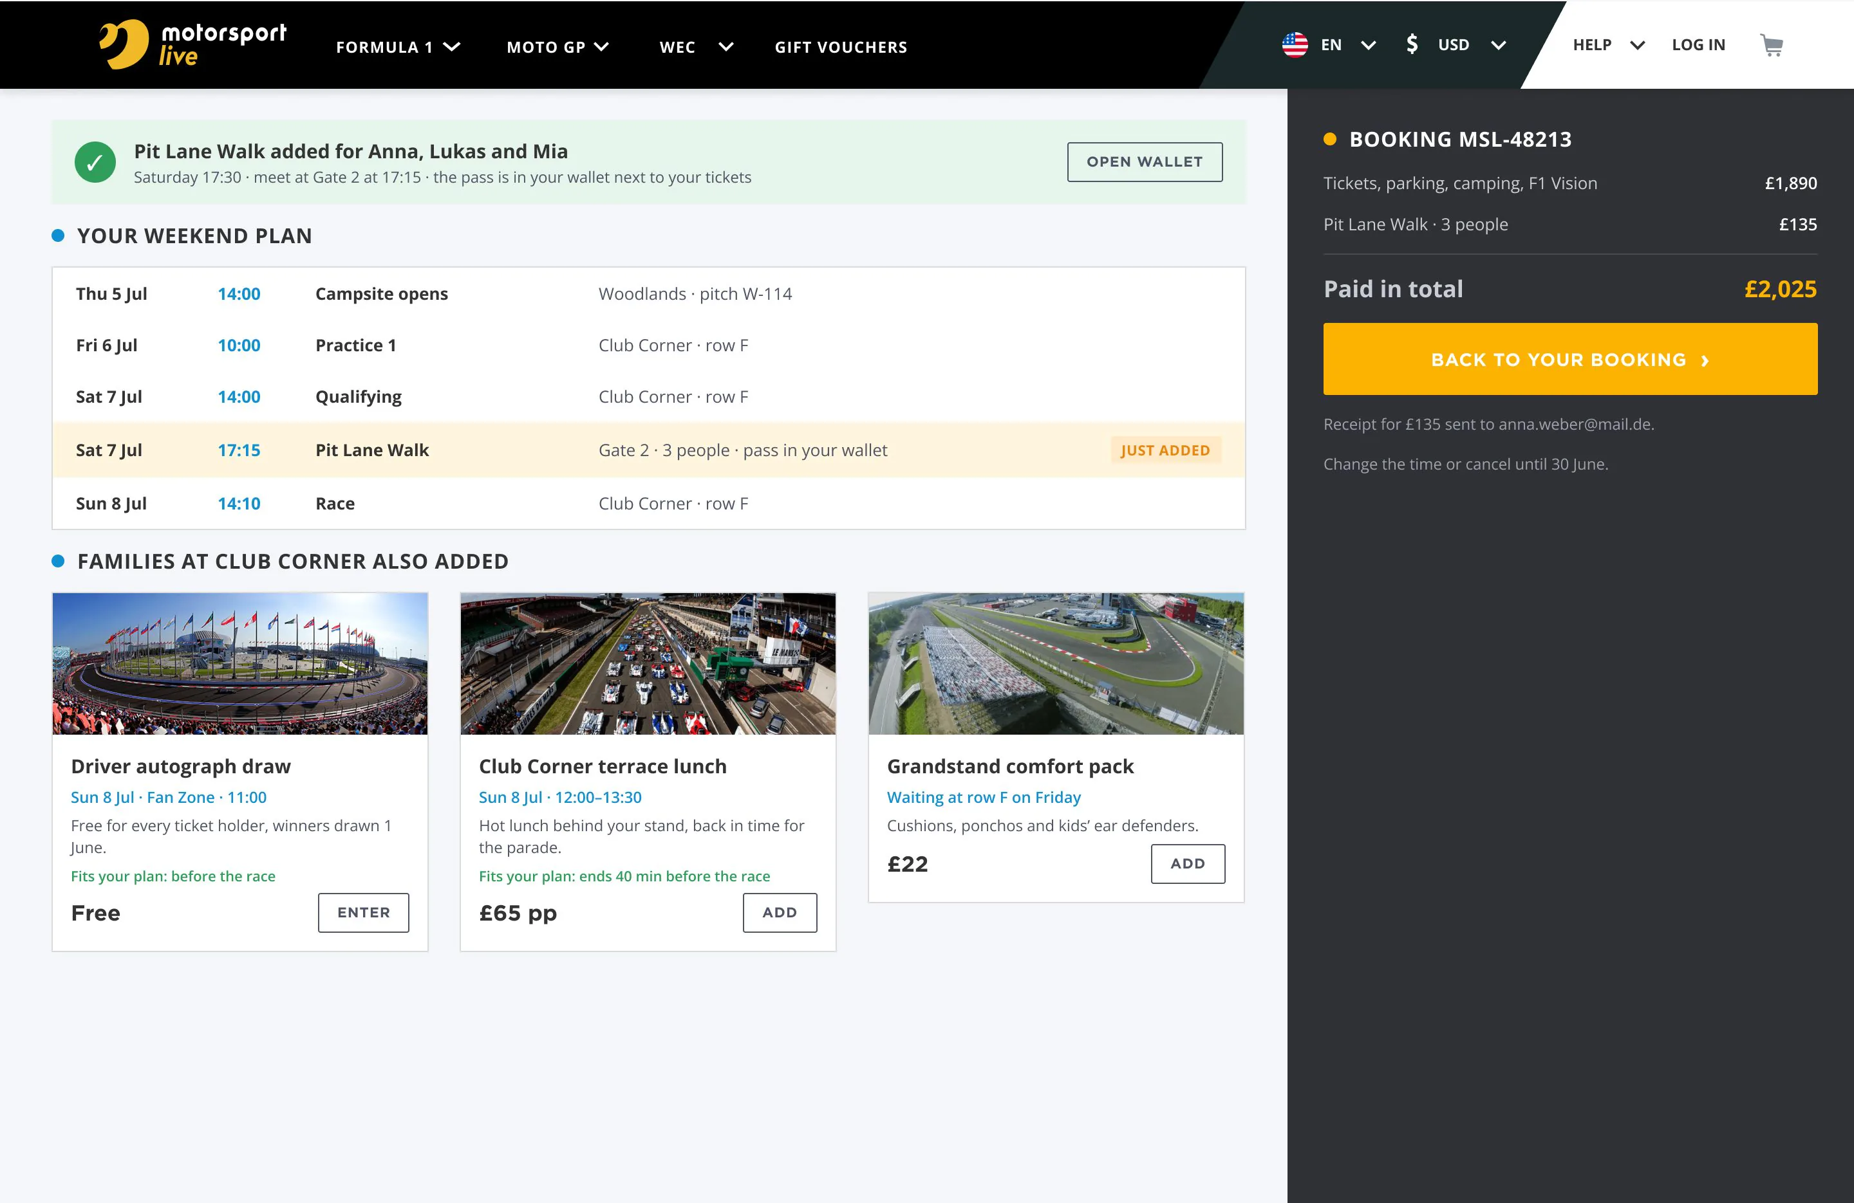Click 'Waiting at row F on Friday'

coord(983,797)
